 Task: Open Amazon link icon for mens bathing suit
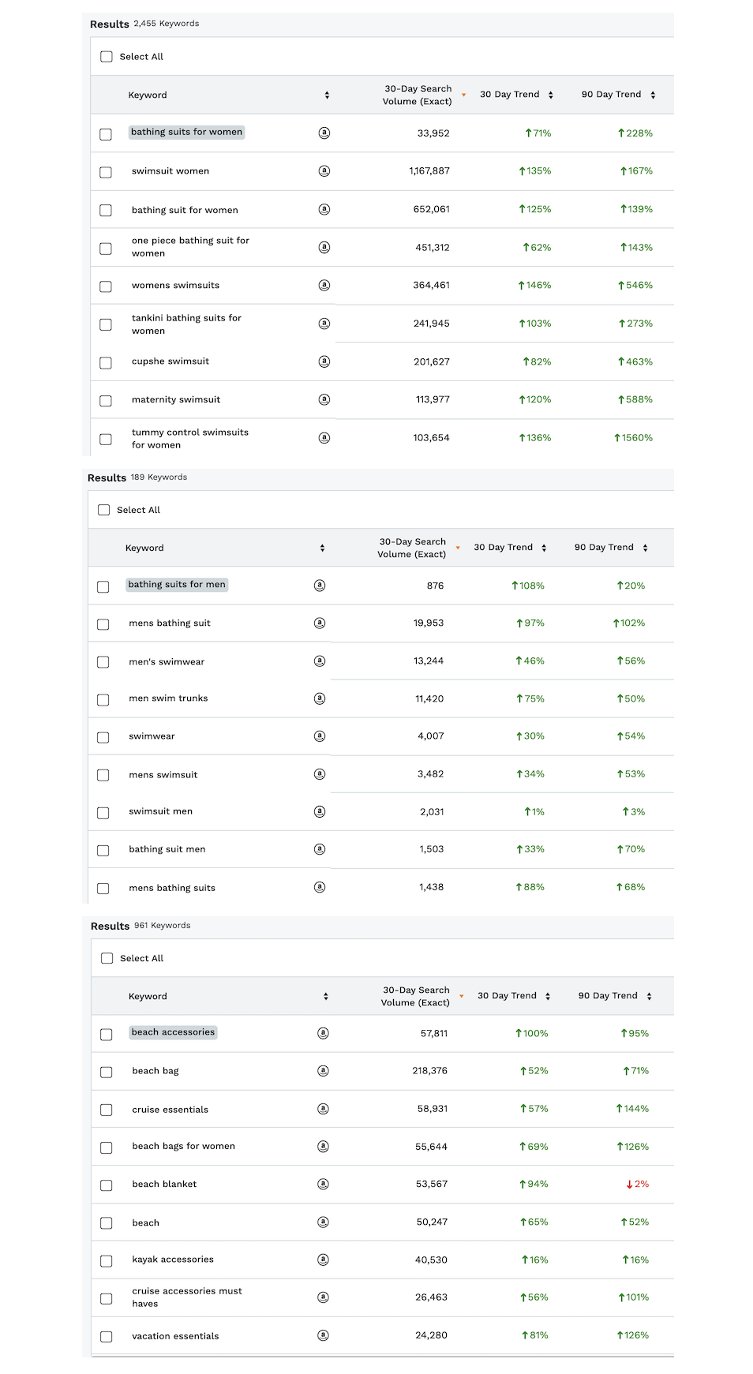coord(320,623)
